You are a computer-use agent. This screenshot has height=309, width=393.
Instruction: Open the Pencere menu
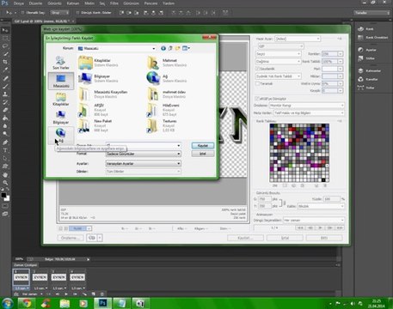pos(150,3)
